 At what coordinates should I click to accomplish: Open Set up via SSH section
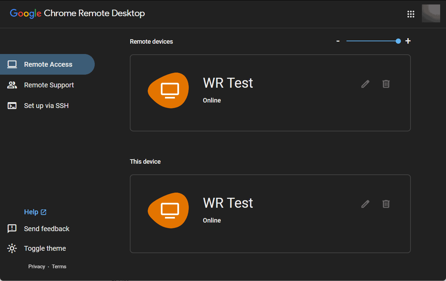click(x=47, y=106)
